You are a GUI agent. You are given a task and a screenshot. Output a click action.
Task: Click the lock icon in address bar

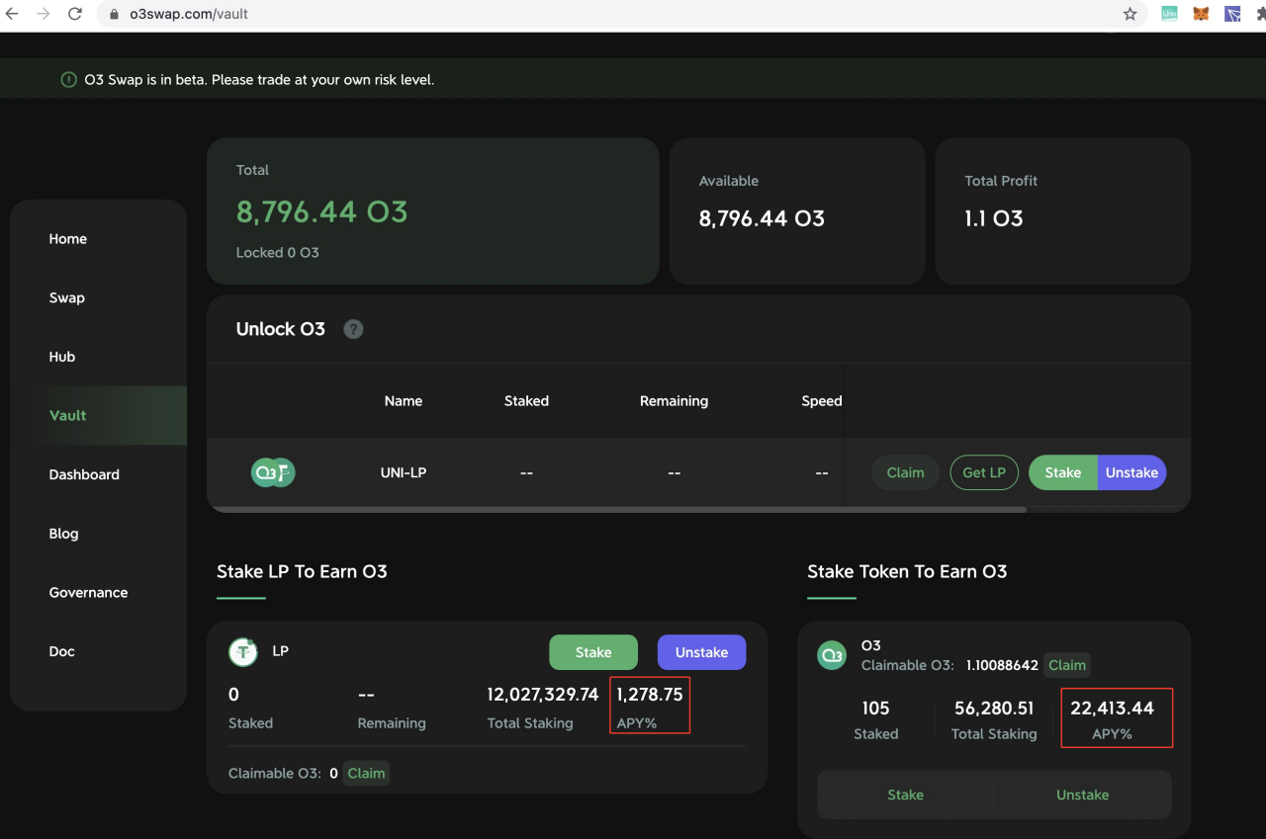point(114,15)
